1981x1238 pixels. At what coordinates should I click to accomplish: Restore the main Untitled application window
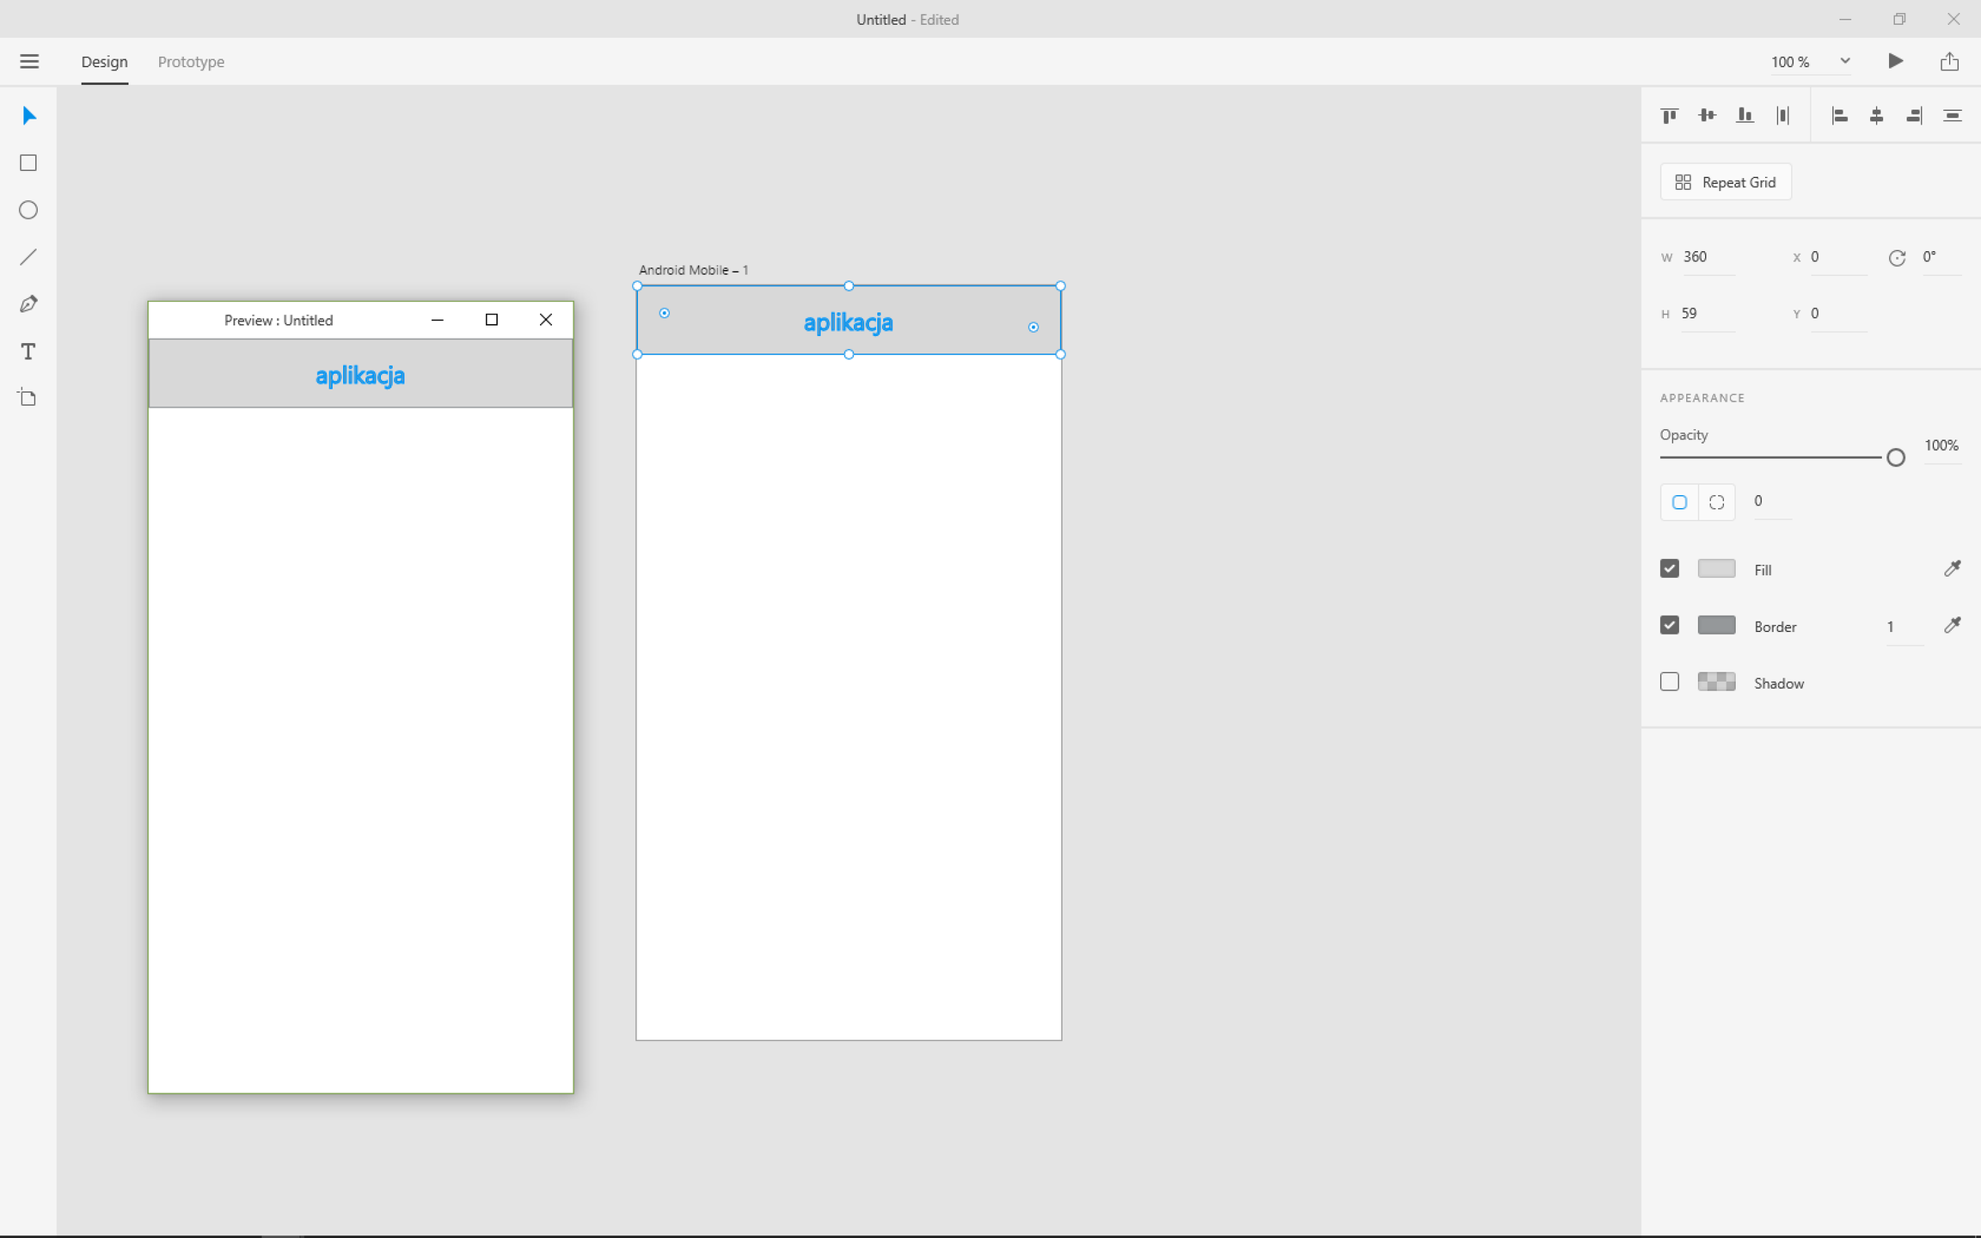(x=1899, y=19)
